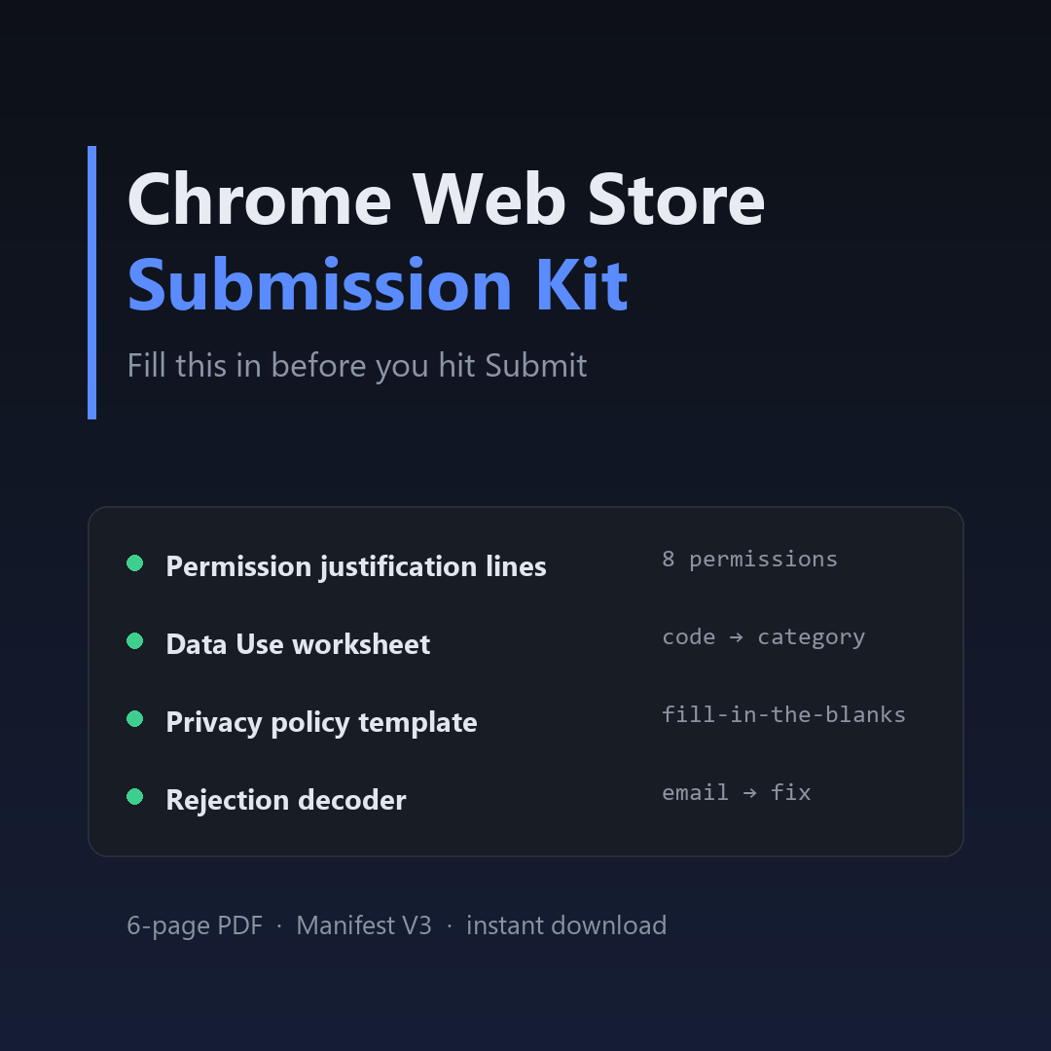Viewport: 1051px width, 1051px height.
Task: Click the '8 permissions' label
Action: 749,559
